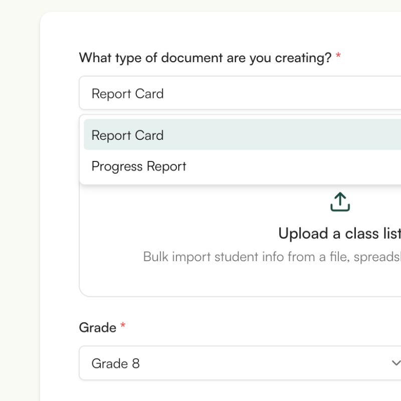Click the red asterisk beside Grade
The image size is (401, 401).
click(x=123, y=326)
